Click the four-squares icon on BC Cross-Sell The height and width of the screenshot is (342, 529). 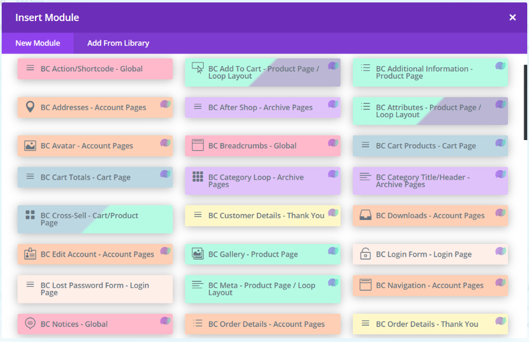[x=30, y=215]
